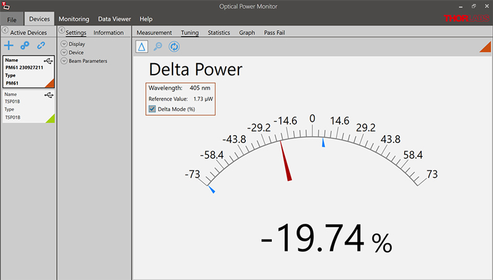The width and height of the screenshot is (493, 280).
Task: Click the blue marker near gauge zero
Action: [x=324, y=143]
